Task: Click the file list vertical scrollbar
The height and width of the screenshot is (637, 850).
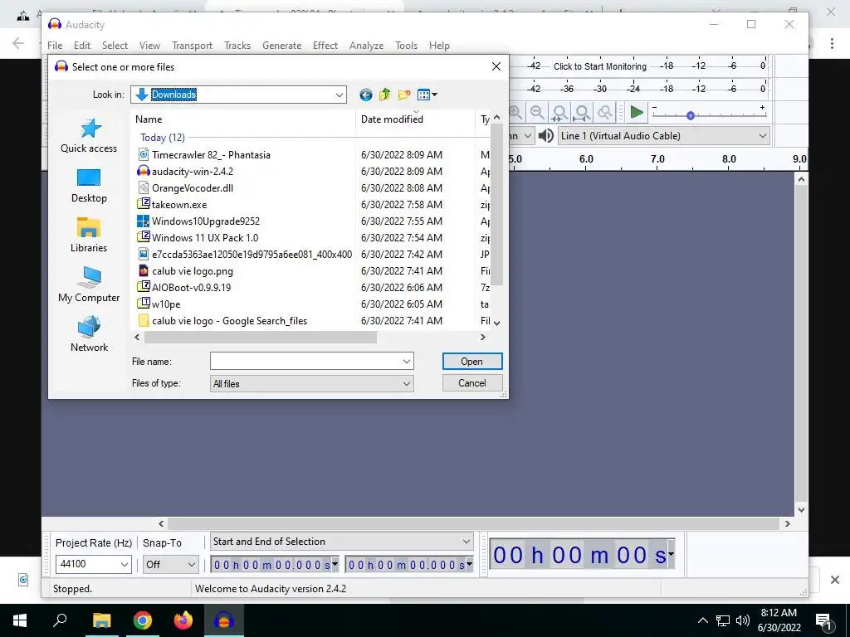Action: point(496,206)
